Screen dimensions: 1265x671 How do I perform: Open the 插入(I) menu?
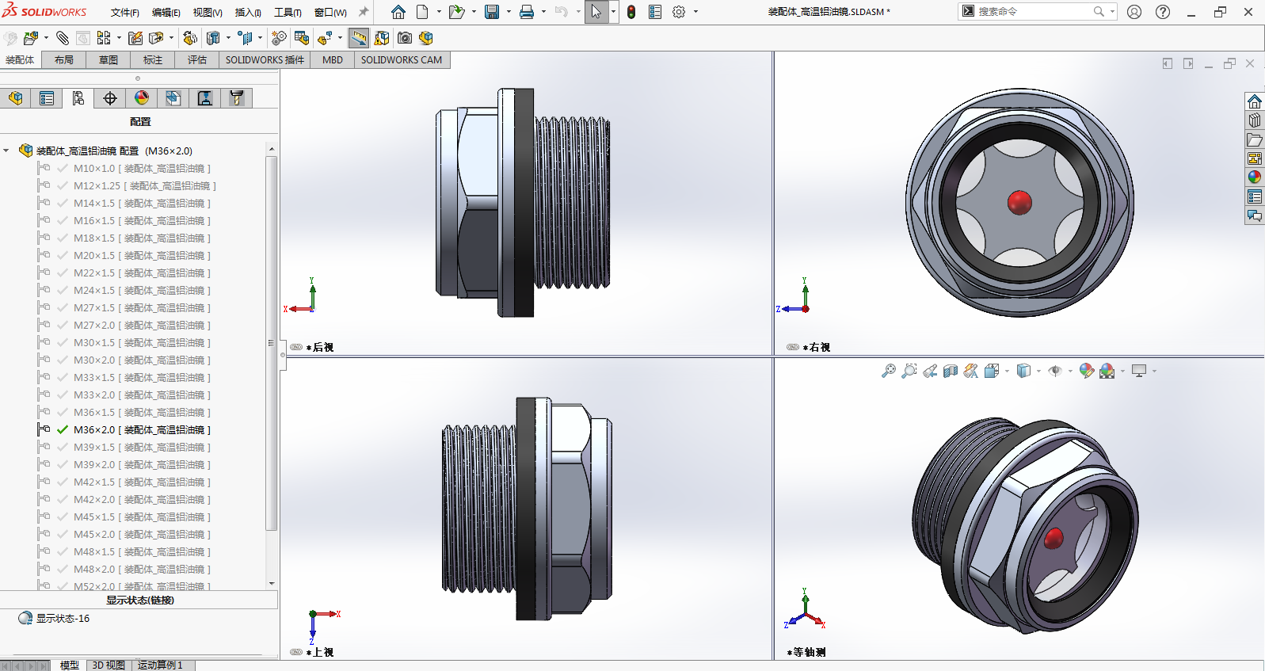(x=248, y=12)
